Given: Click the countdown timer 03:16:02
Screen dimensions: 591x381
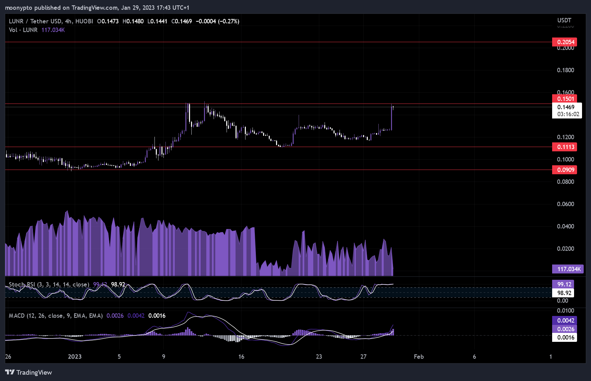Looking at the screenshot, I should pos(568,114).
